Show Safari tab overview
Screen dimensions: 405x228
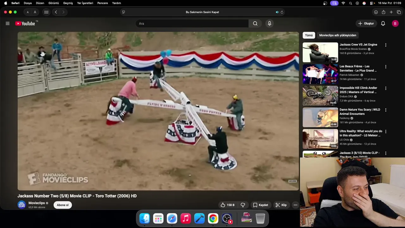(x=399, y=12)
